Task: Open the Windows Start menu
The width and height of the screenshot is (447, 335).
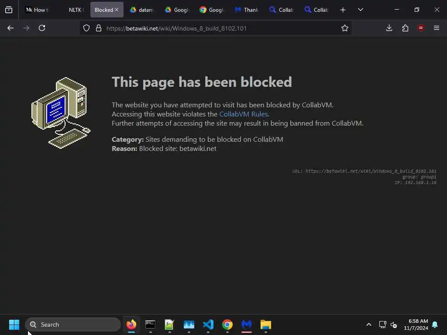Action: (14, 325)
